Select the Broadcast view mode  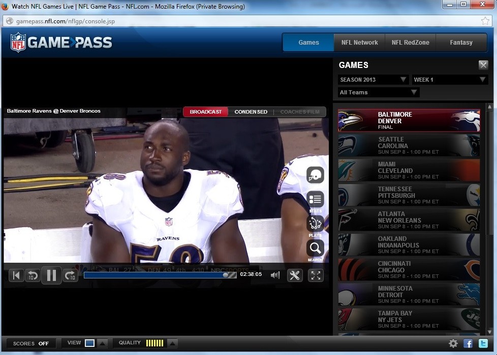pos(206,112)
